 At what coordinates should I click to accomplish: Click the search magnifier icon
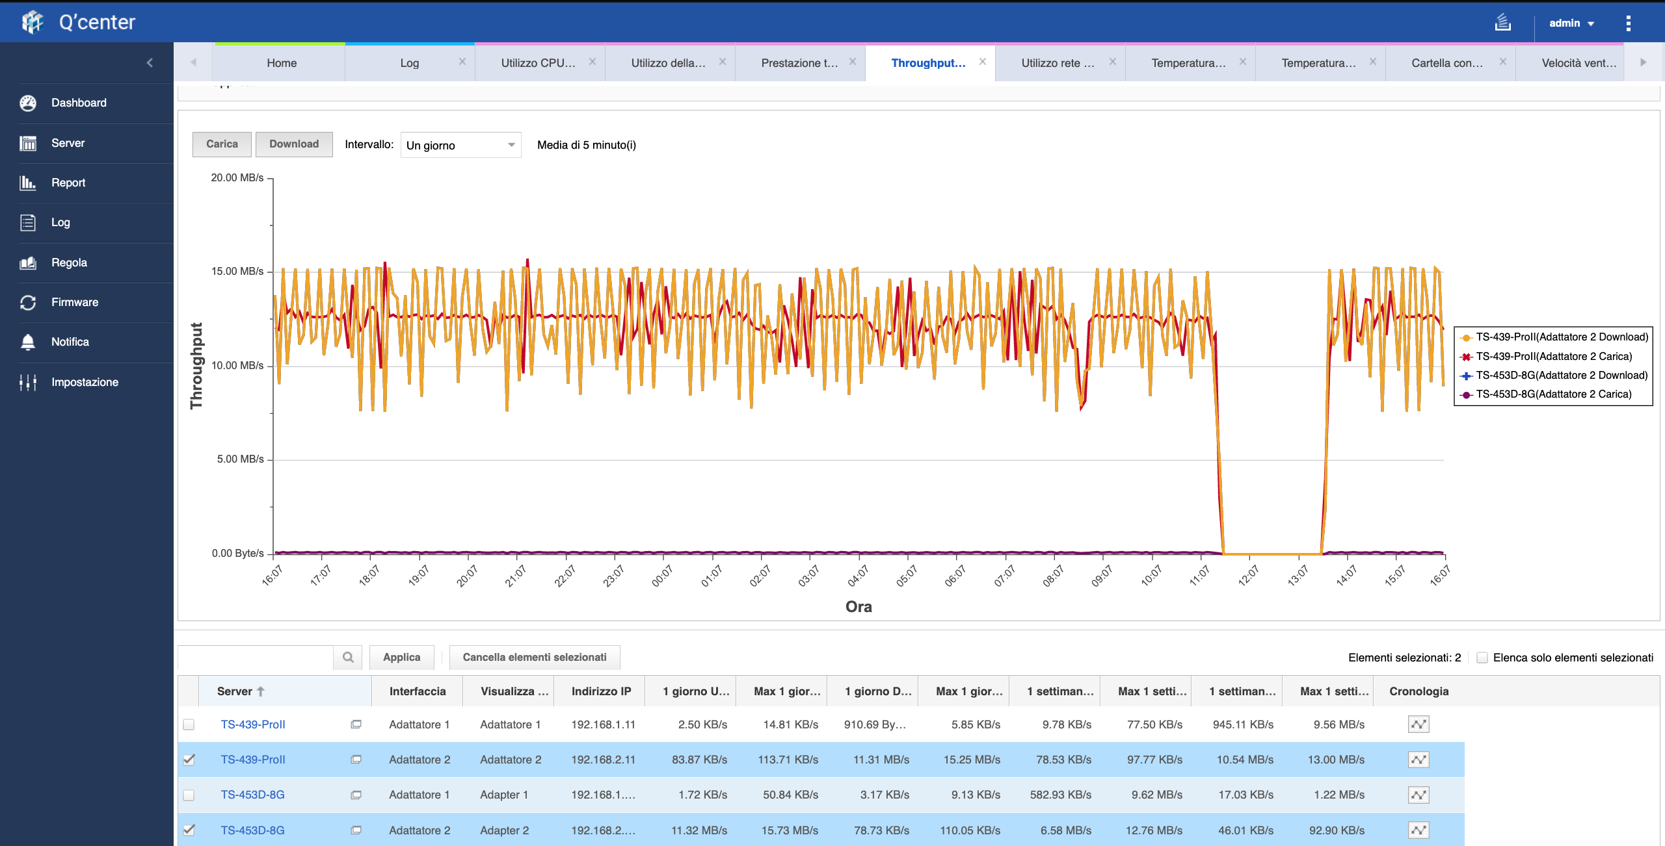coord(348,657)
